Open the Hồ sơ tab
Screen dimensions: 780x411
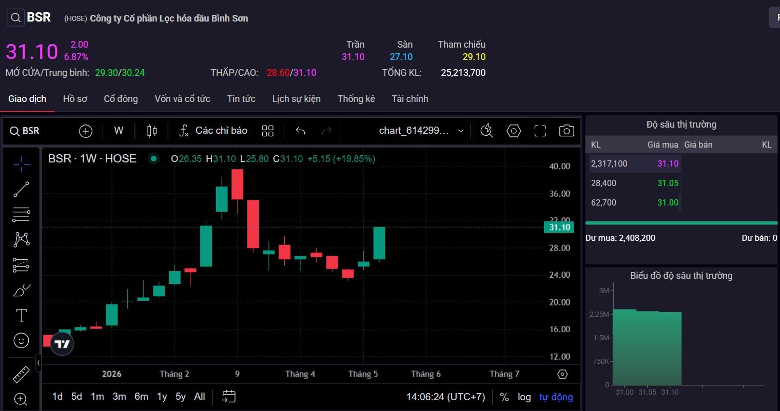pos(75,98)
